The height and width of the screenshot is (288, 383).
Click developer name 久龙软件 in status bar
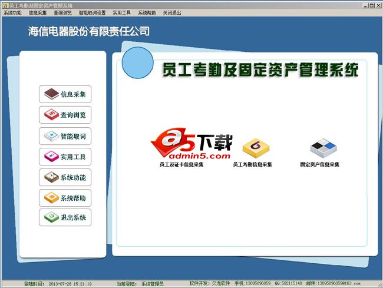coord(221,283)
